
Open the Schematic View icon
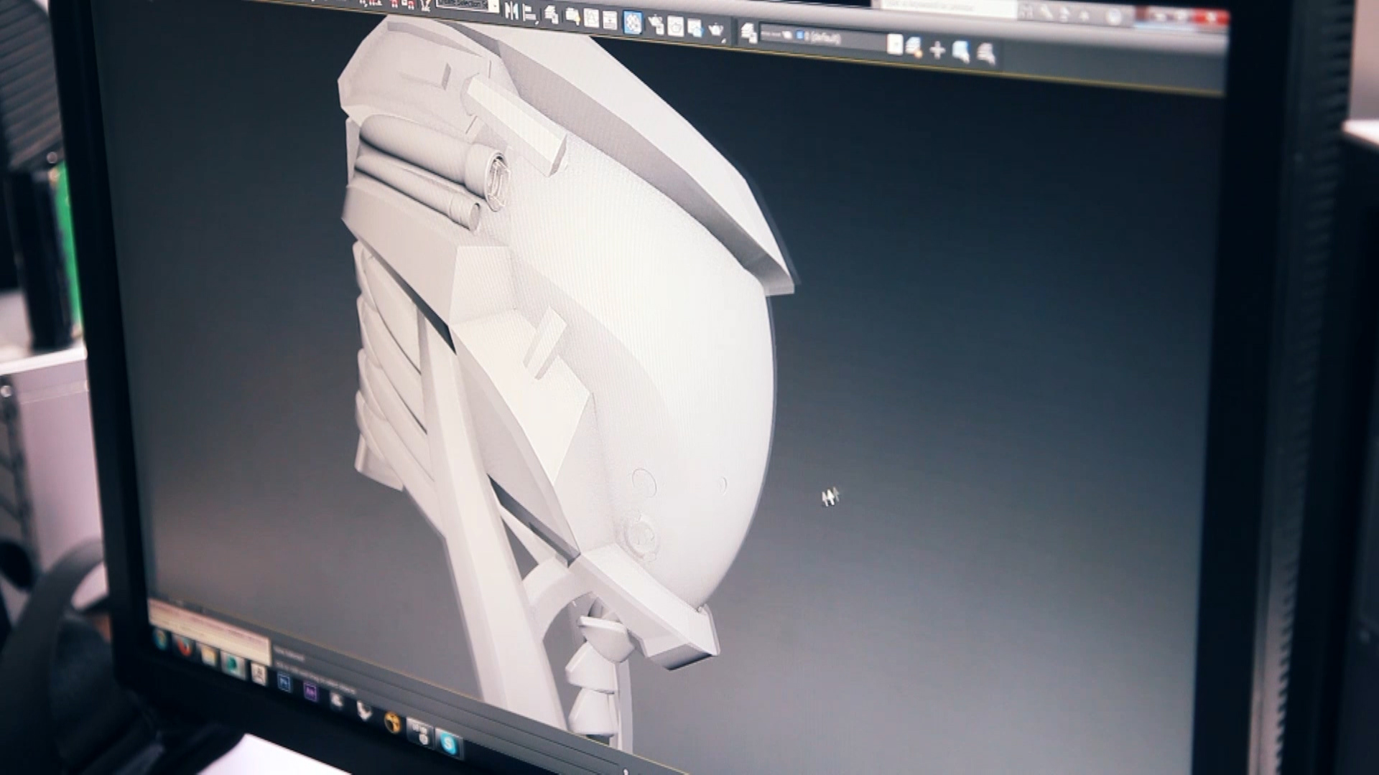pos(610,20)
